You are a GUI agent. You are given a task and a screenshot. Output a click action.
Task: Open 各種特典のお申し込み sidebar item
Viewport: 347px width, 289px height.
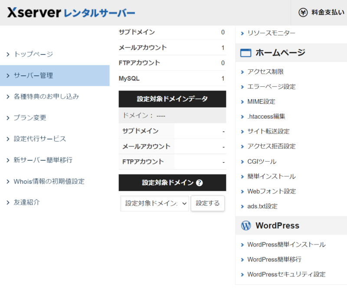(x=46, y=97)
